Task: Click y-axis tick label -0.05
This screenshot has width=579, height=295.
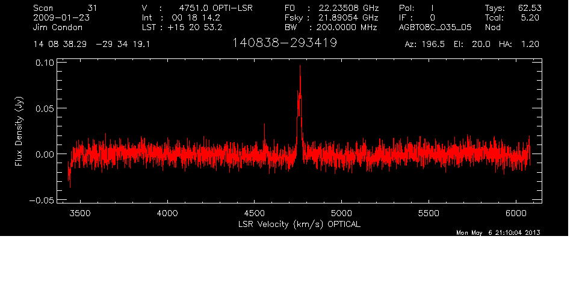Action: point(42,200)
